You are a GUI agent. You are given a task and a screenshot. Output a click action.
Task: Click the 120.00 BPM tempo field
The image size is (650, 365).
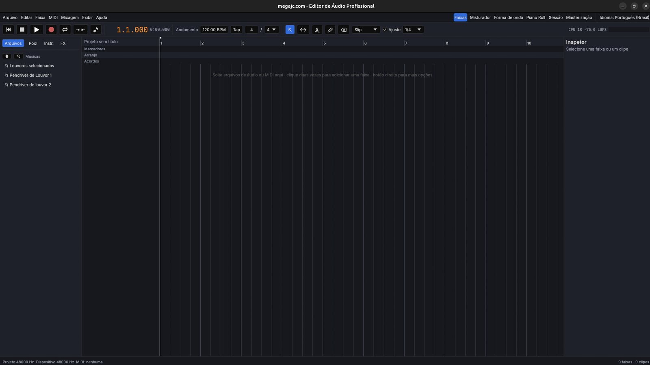214,30
